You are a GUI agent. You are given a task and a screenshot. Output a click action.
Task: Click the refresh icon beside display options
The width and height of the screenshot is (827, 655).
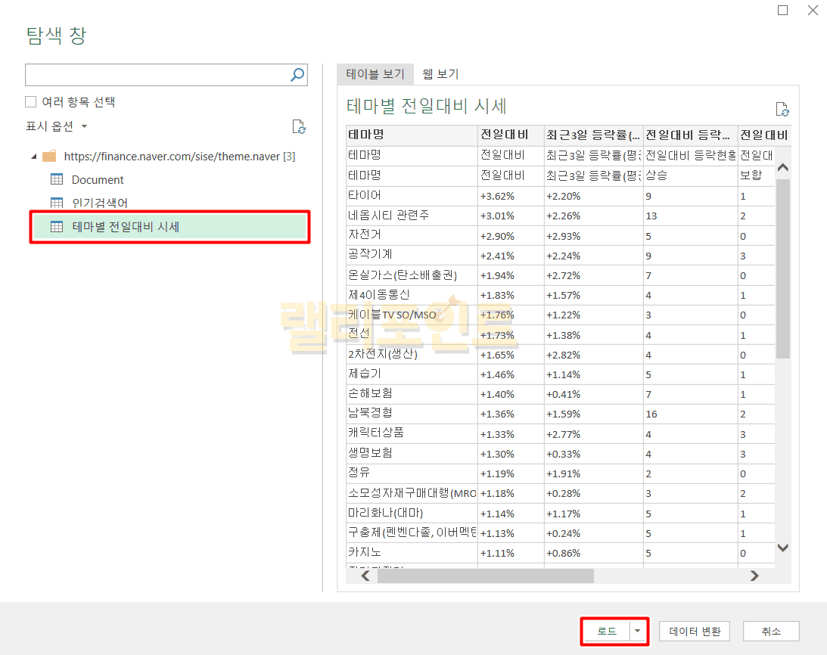(299, 126)
